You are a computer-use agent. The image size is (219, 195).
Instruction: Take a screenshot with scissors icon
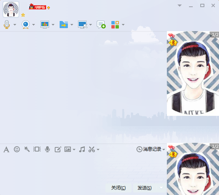tap(91, 149)
